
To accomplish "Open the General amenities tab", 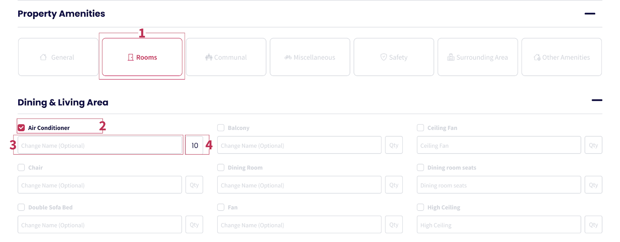I will [58, 57].
